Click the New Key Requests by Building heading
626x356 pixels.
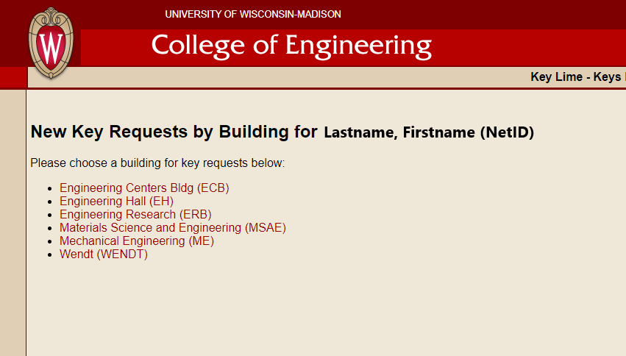click(174, 132)
